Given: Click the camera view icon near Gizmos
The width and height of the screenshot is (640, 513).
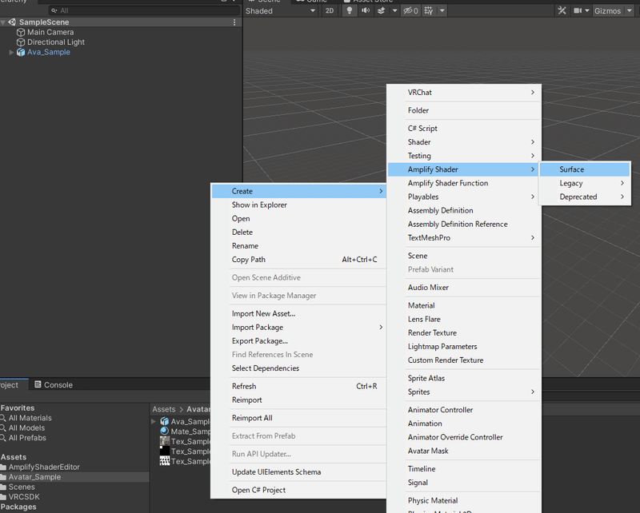Looking at the screenshot, I should click(578, 10).
